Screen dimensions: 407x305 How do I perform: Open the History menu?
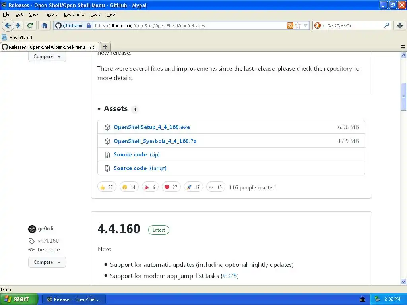click(50, 14)
